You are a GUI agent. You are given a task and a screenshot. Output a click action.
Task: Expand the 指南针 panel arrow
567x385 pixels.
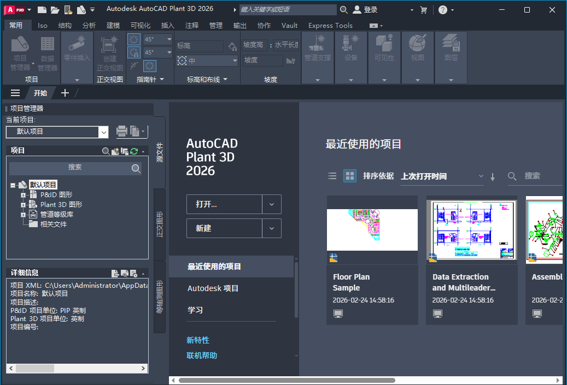pos(162,79)
